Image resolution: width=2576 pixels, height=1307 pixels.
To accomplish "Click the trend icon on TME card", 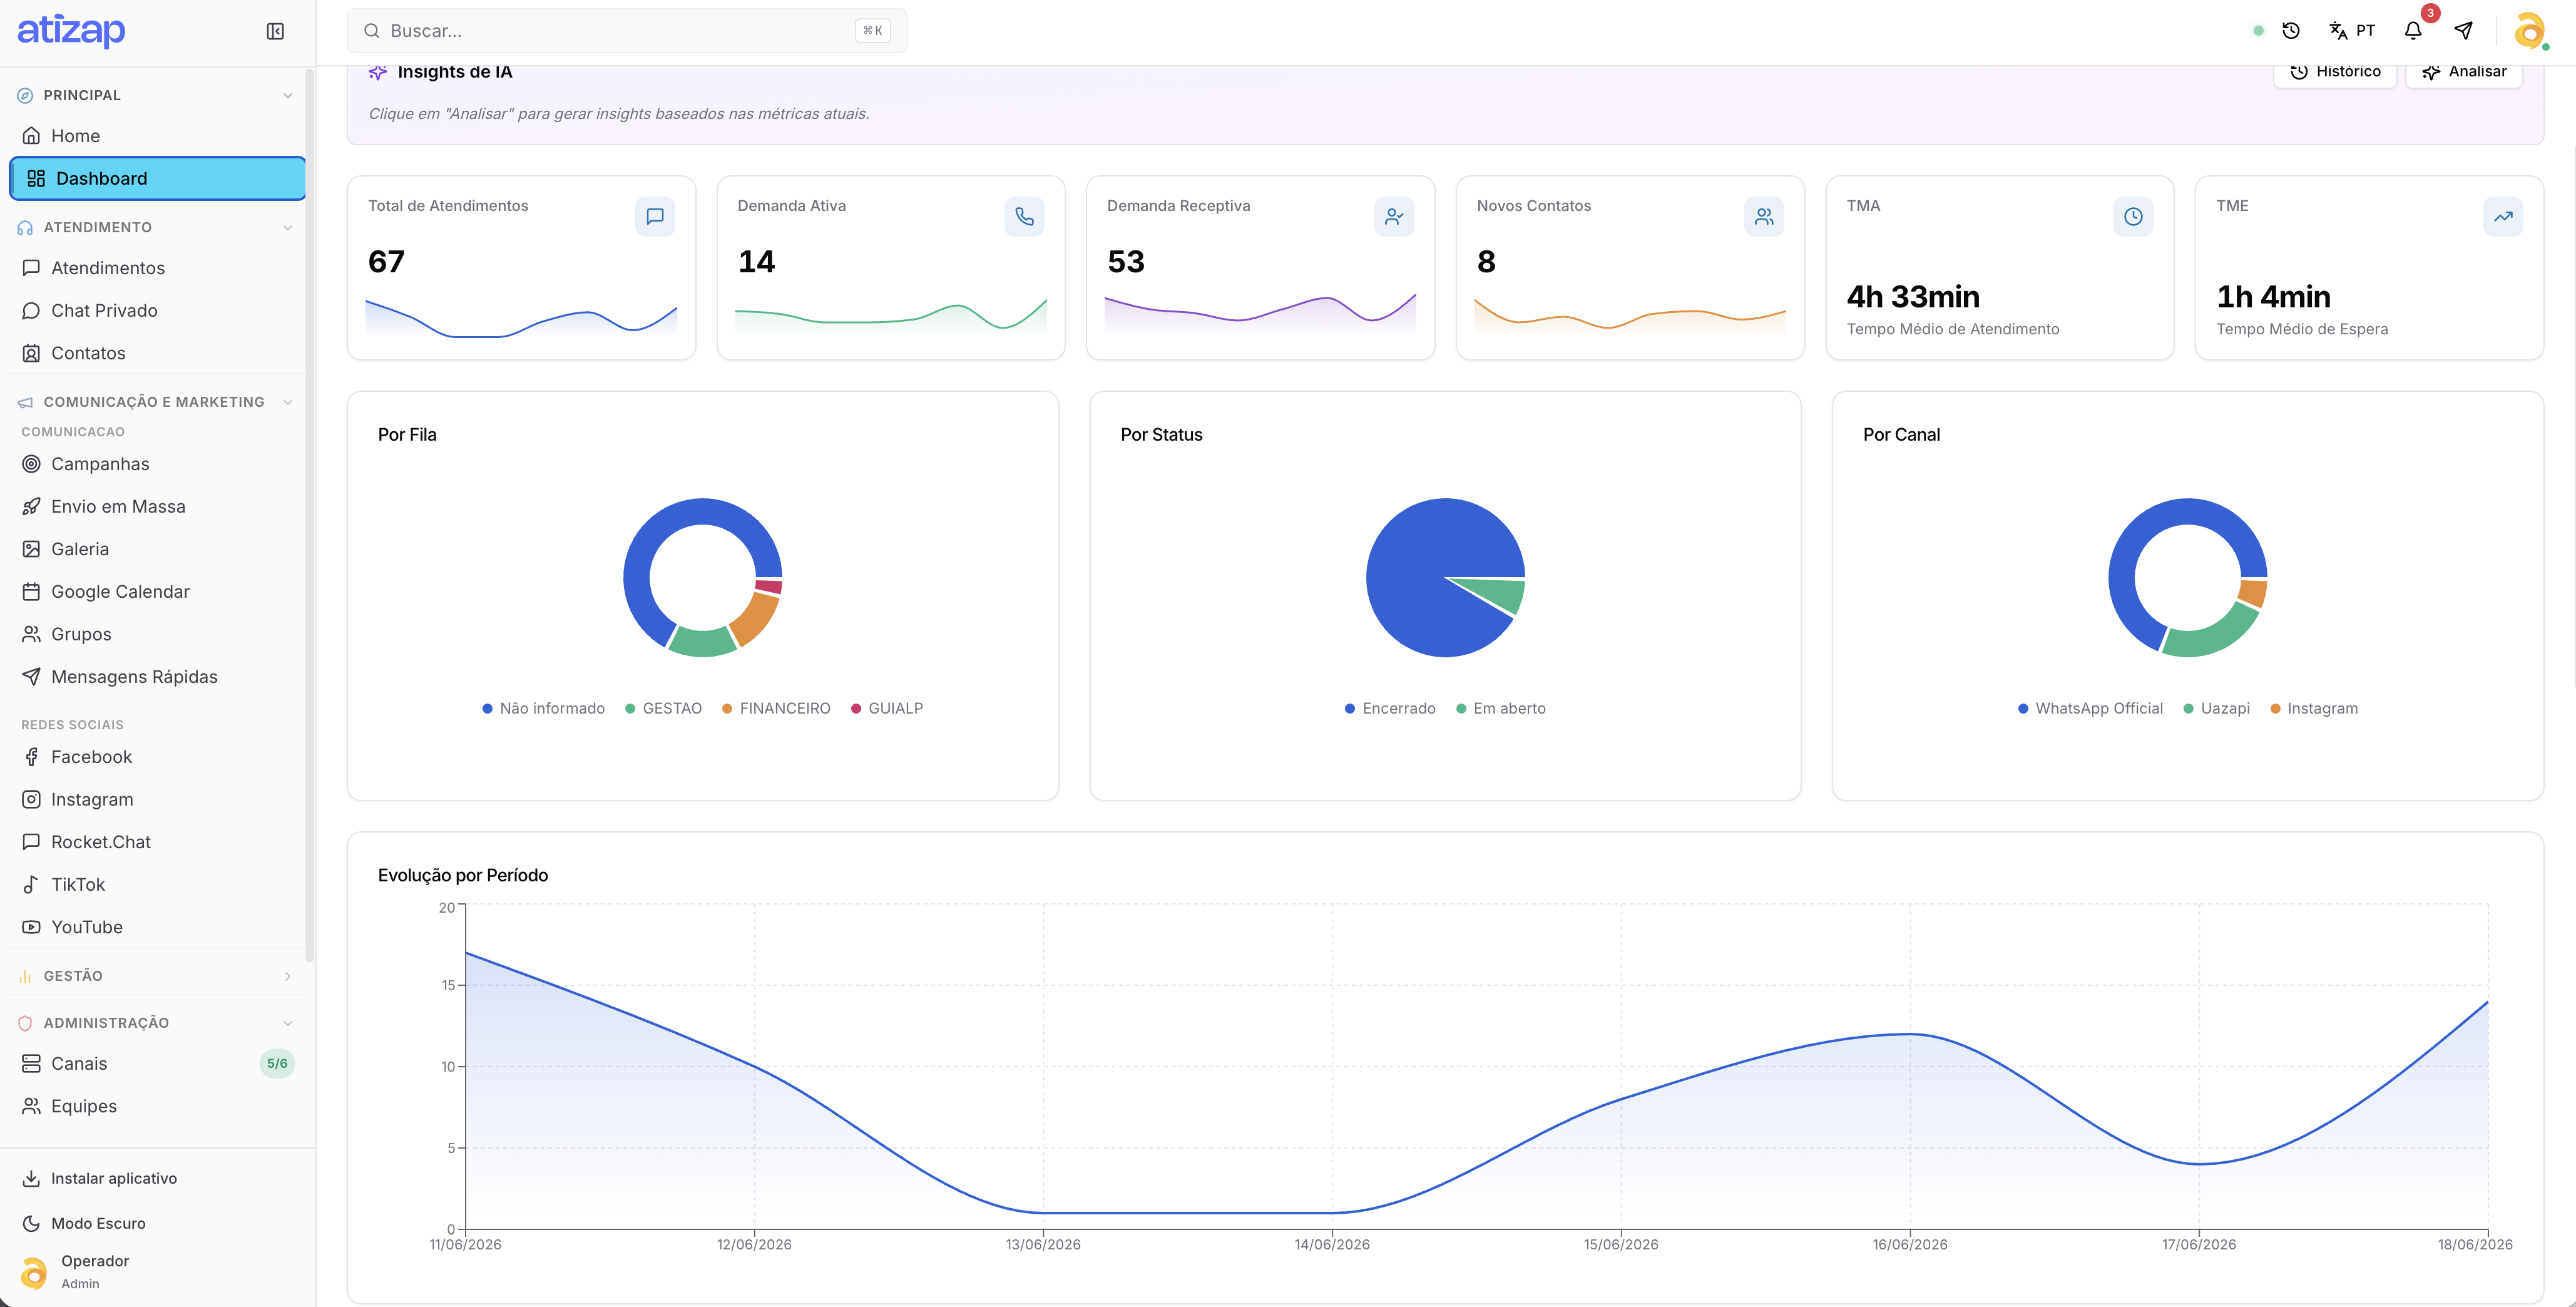I will point(2503,216).
